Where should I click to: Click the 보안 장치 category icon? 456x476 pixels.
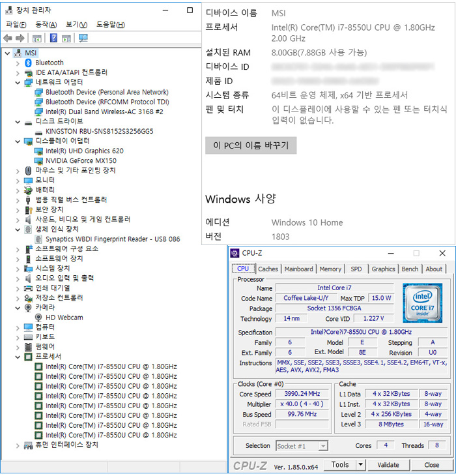tap(28, 210)
